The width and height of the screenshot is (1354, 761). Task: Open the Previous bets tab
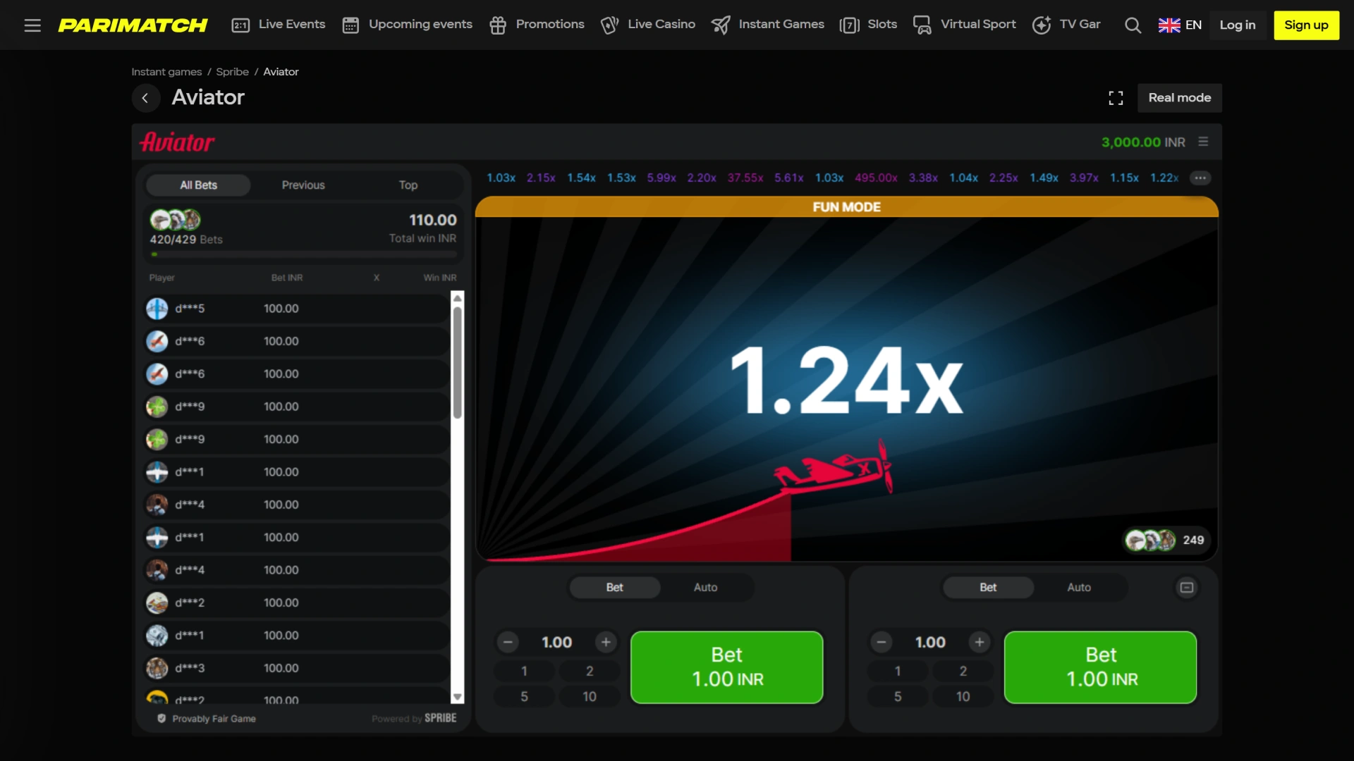point(303,185)
